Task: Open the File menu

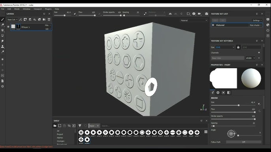Action: click(3, 9)
